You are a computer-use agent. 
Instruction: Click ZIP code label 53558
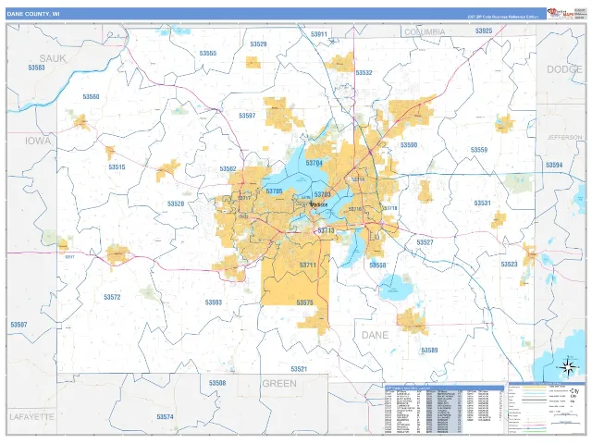(x=377, y=265)
